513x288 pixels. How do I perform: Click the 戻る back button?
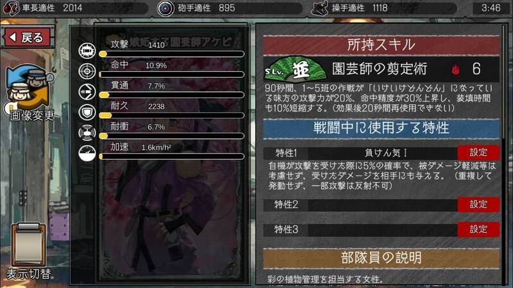coord(28,37)
